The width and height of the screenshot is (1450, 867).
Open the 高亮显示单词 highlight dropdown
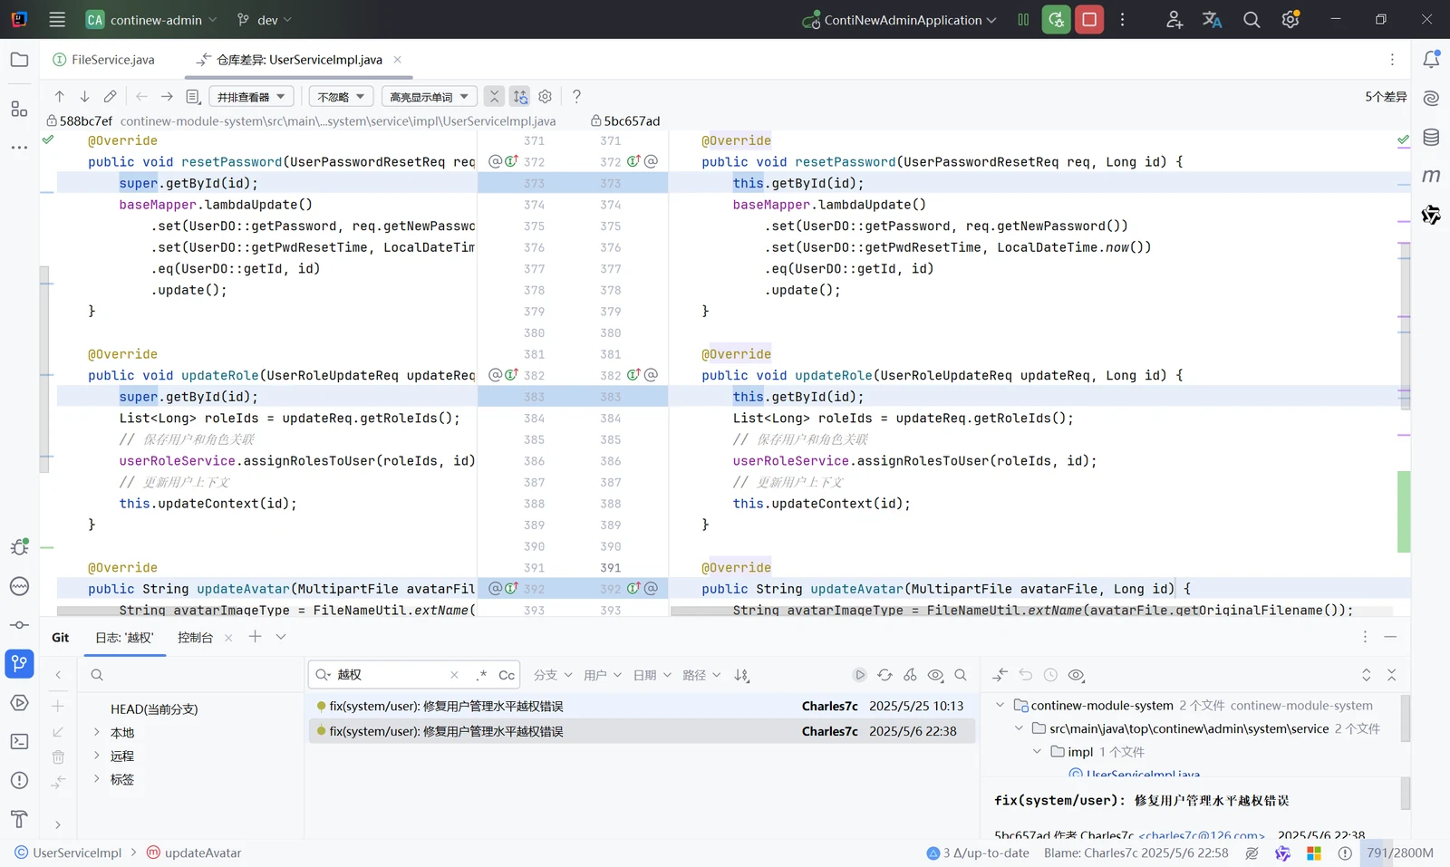[x=429, y=96]
